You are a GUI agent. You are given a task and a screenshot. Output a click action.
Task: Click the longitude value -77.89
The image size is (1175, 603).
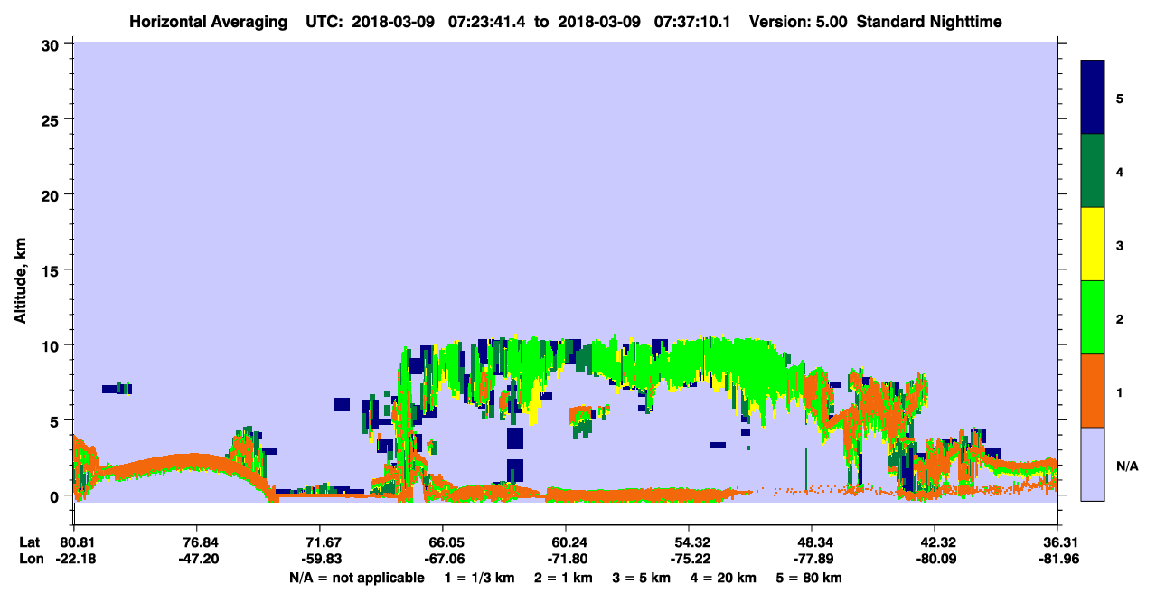(x=812, y=559)
